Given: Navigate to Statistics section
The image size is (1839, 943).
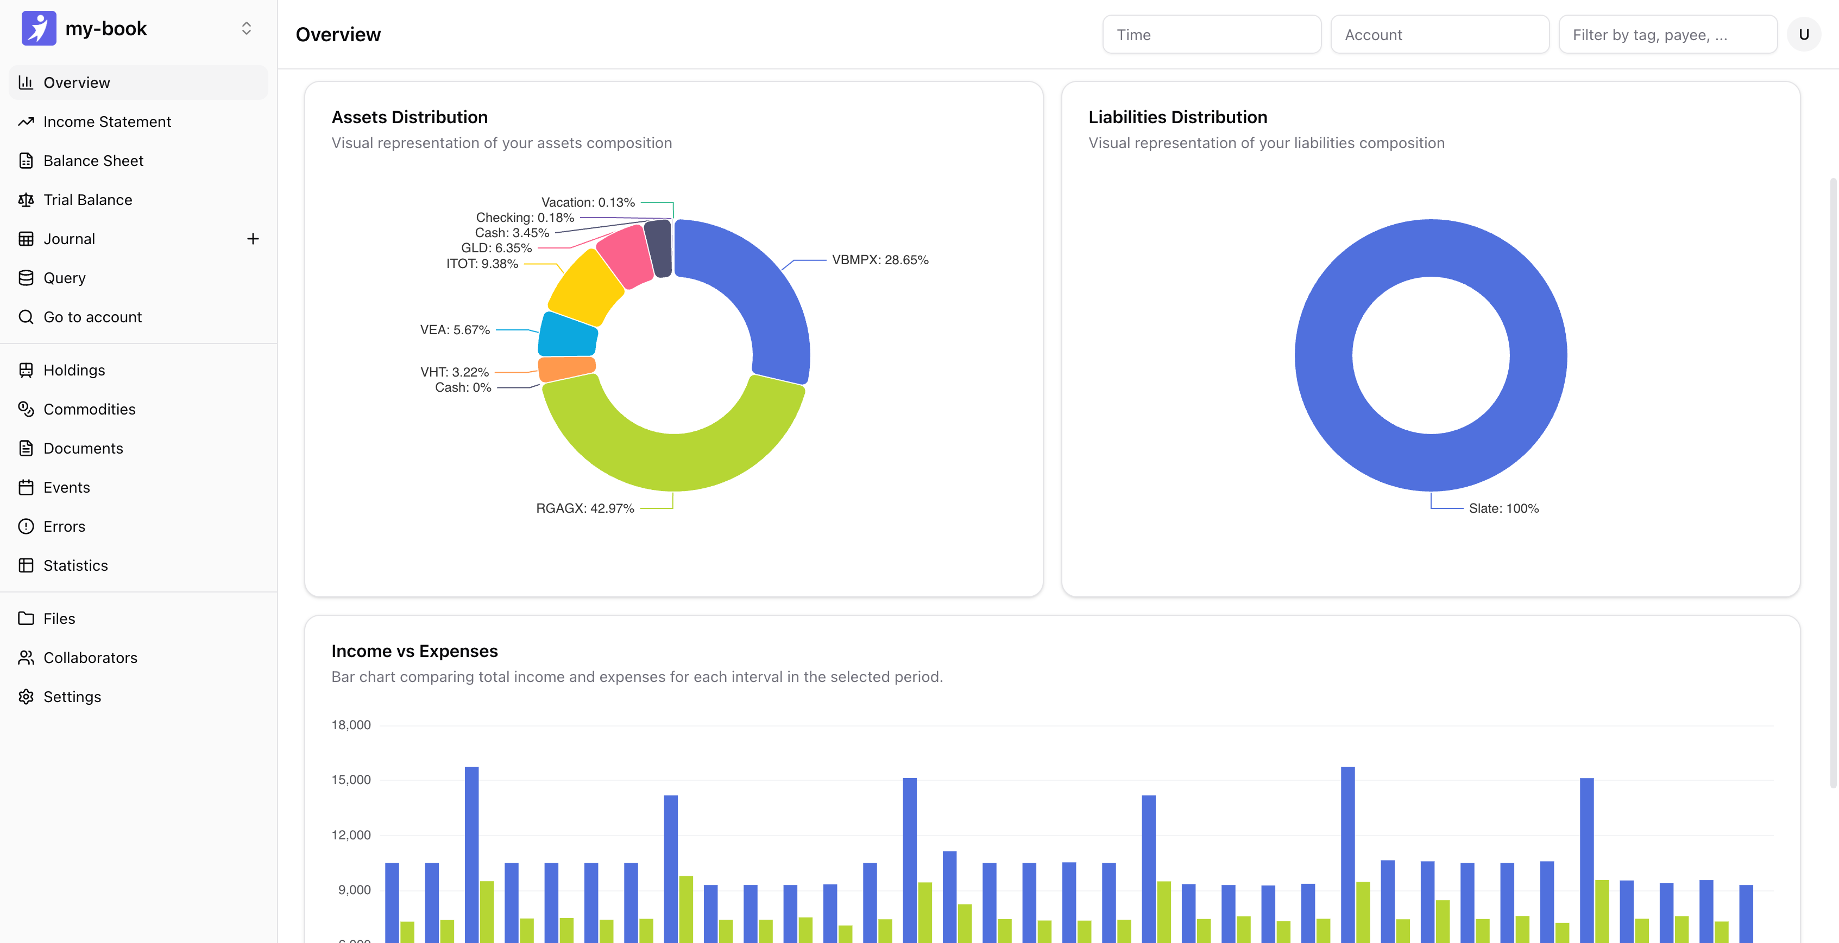Looking at the screenshot, I should click(75, 566).
